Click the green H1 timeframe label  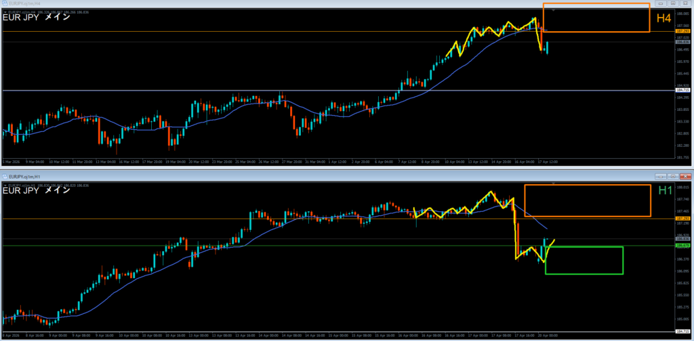click(666, 190)
